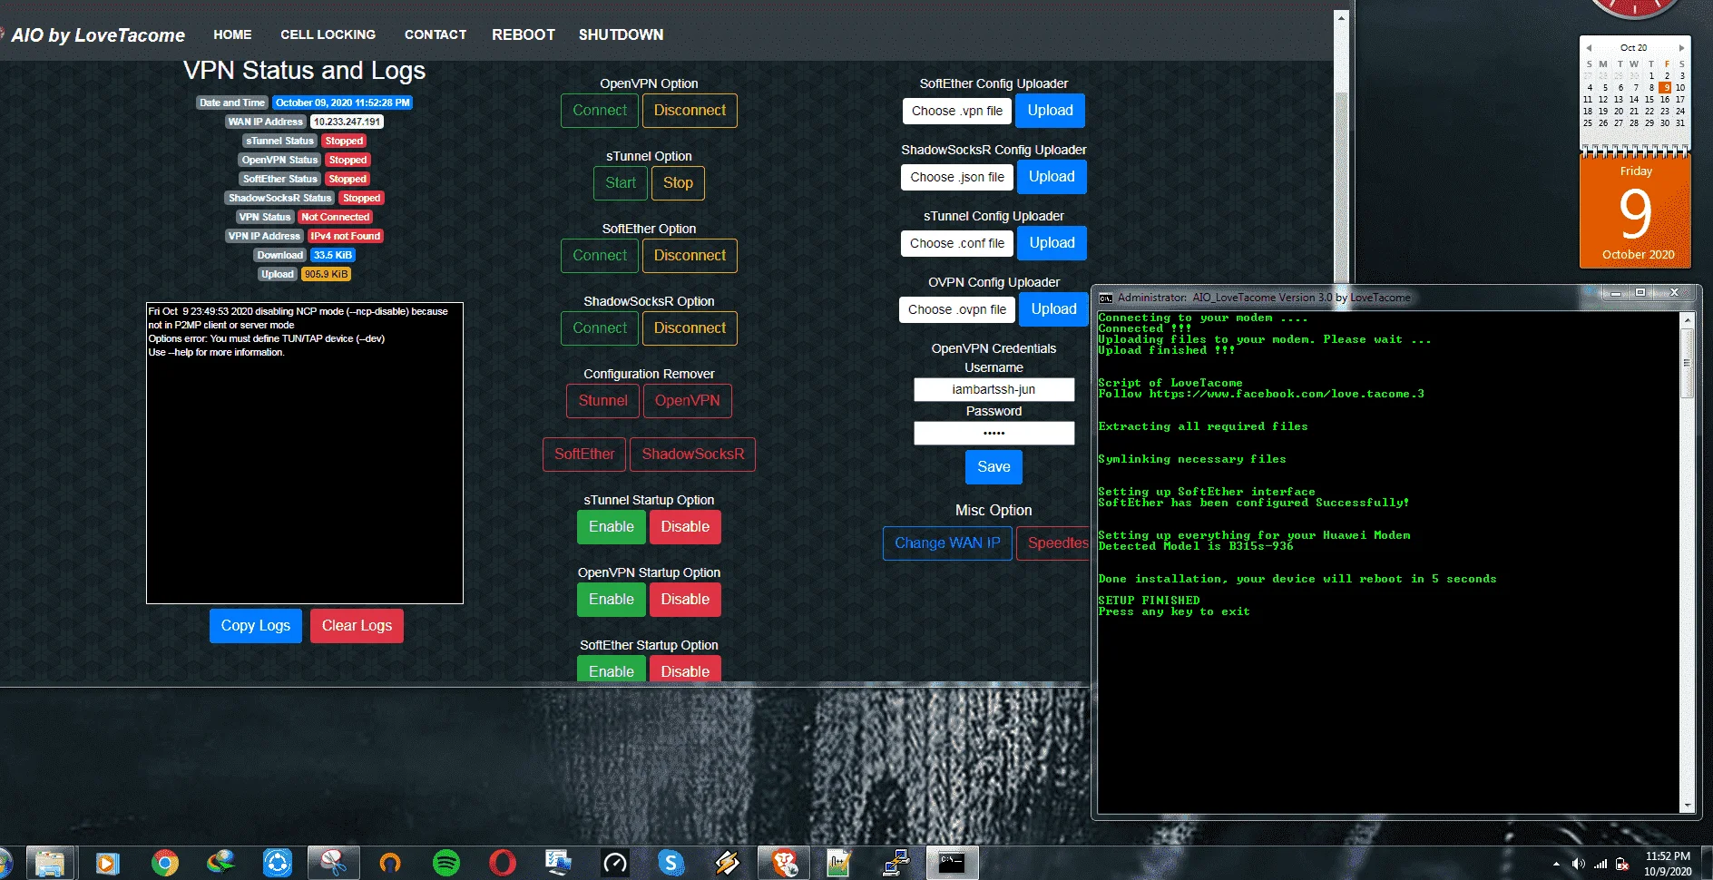Click the command window scrollbar down arrow
1713x880 pixels.
click(1688, 806)
